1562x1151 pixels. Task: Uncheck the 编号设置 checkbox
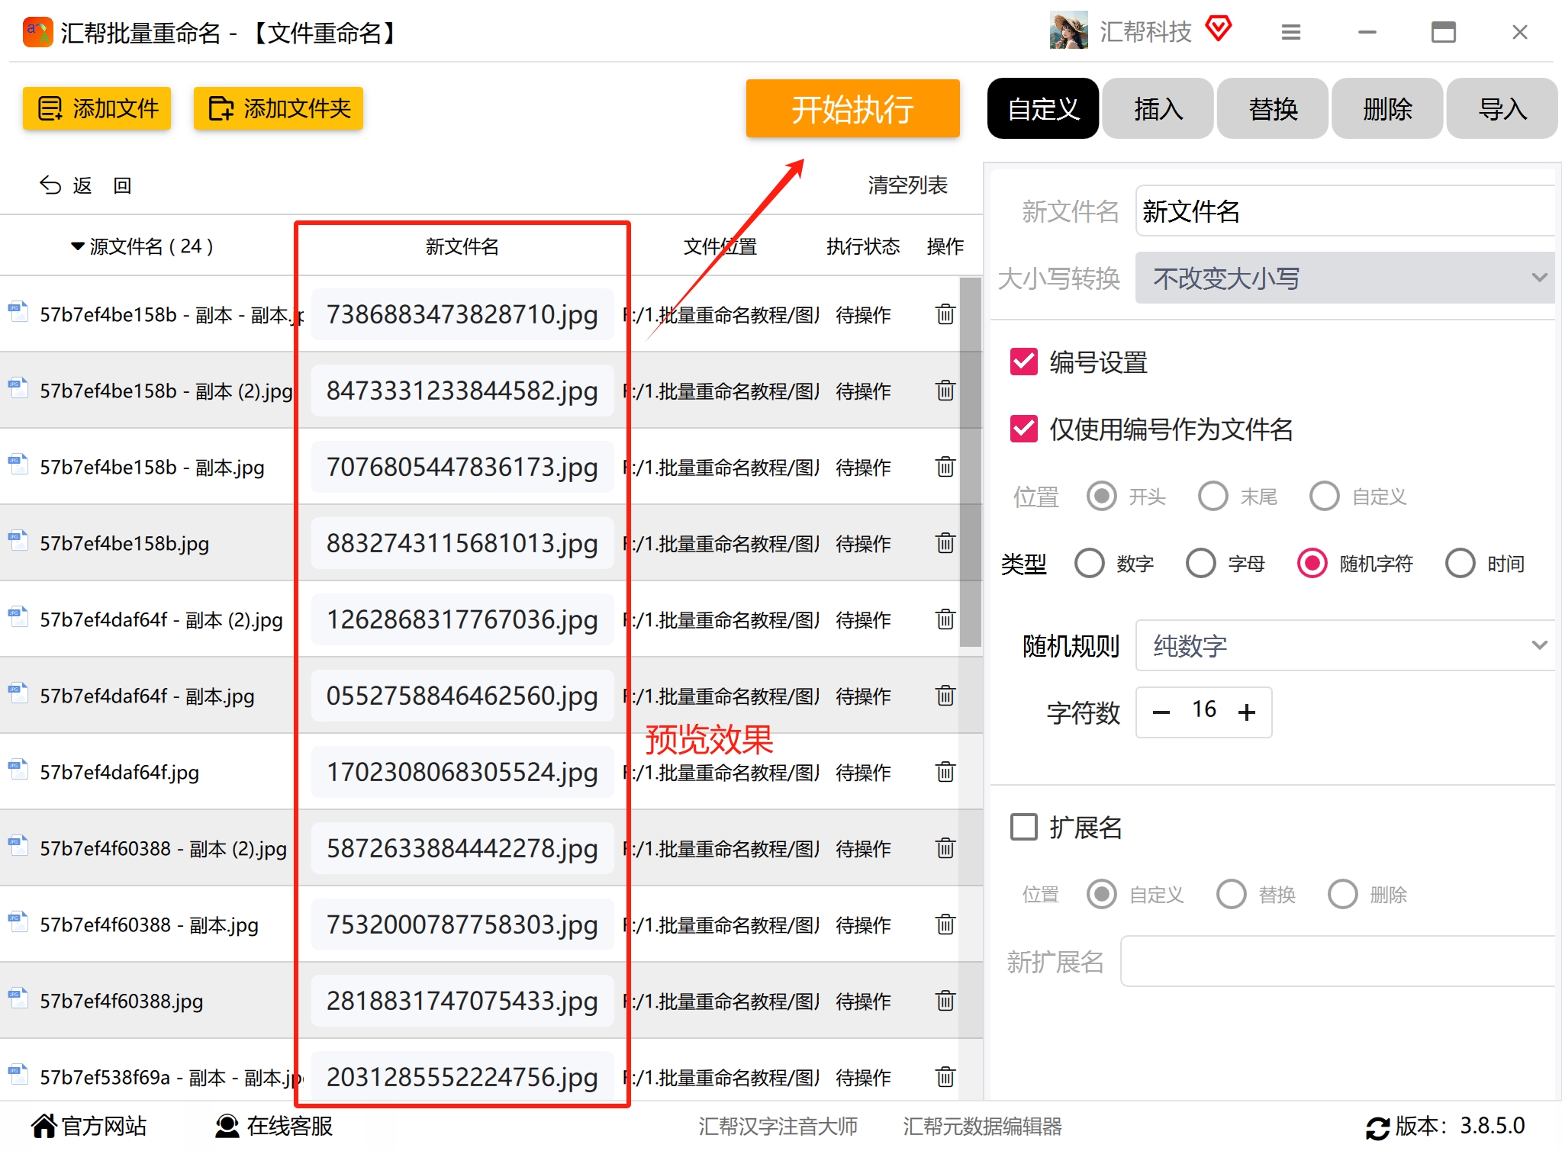pyautogui.click(x=1023, y=362)
